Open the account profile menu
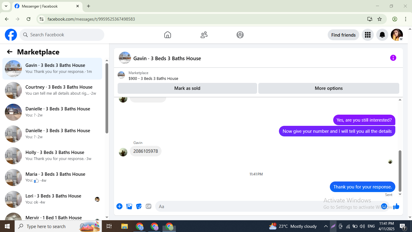Viewport: 412px width, 232px height. coord(397,35)
